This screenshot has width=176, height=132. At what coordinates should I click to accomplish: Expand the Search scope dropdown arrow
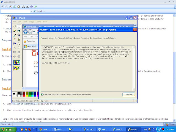pyautogui.click(x=44, y=11)
